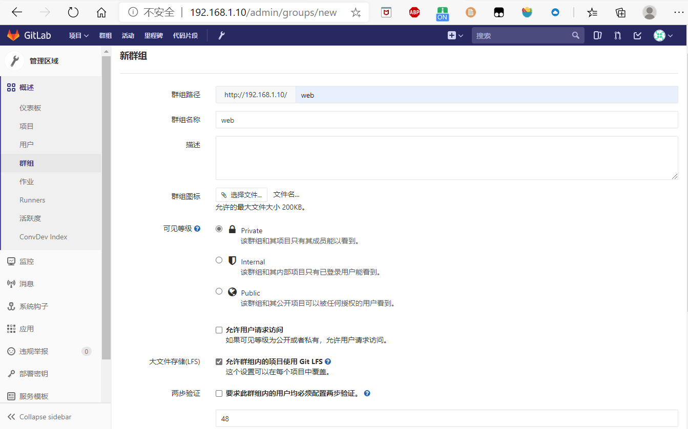Viewport: 688px width, 429px height.
Task: Open the 项目 dropdown in top navigation
Action: 78,35
